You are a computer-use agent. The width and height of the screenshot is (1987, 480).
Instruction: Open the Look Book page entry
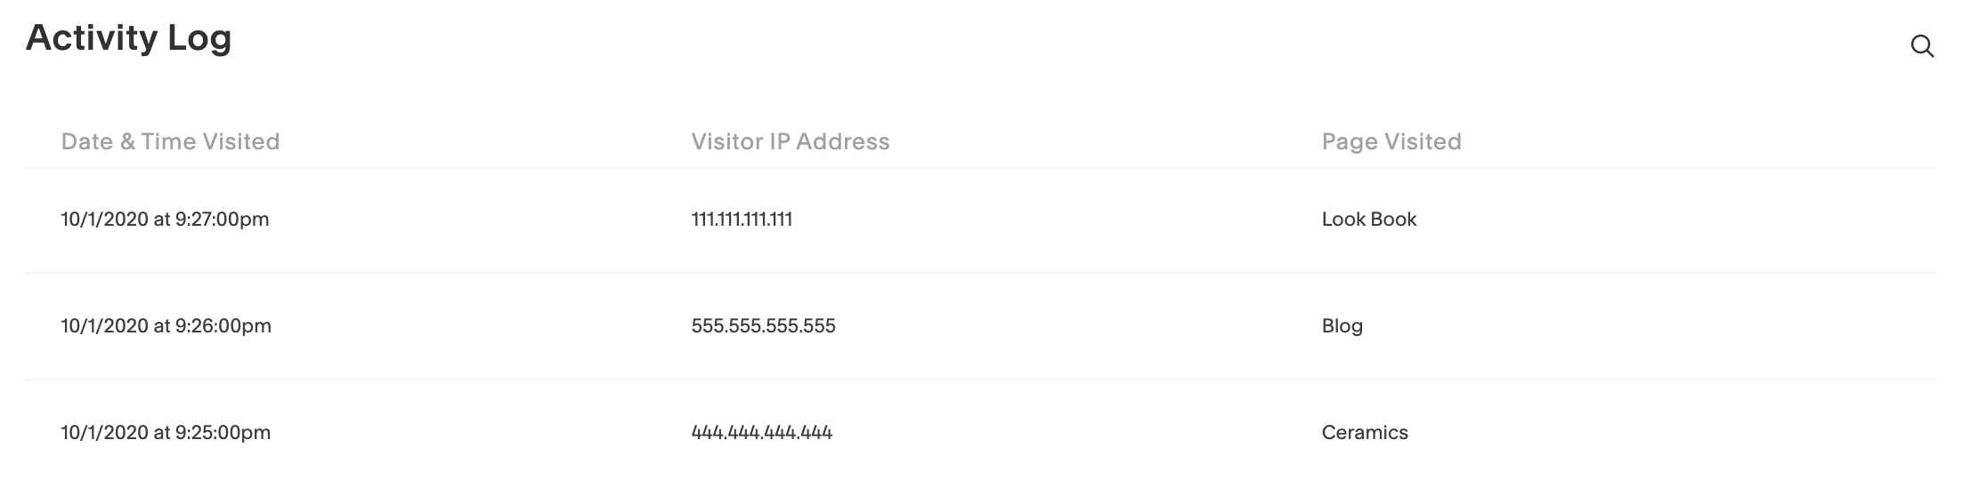pos(1368,220)
